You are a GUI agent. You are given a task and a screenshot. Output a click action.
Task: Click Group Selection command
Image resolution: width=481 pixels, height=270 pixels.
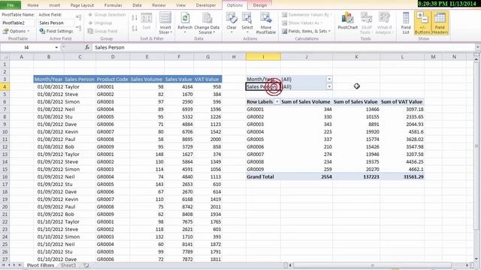(x=107, y=14)
